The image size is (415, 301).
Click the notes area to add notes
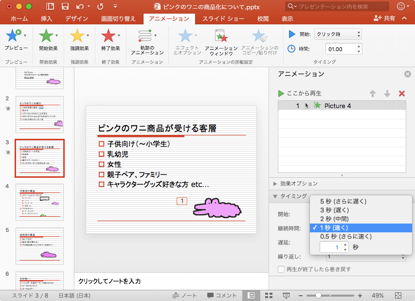point(171,281)
